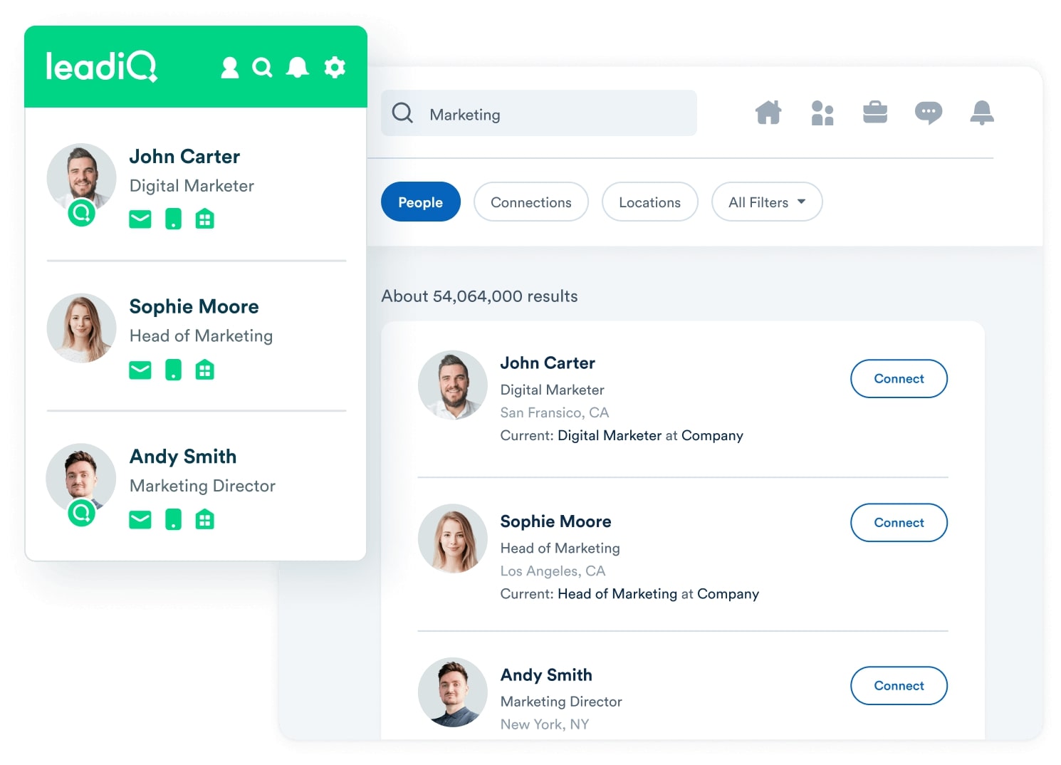Select the Locations filter
The image size is (1061, 765).
[x=650, y=202]
